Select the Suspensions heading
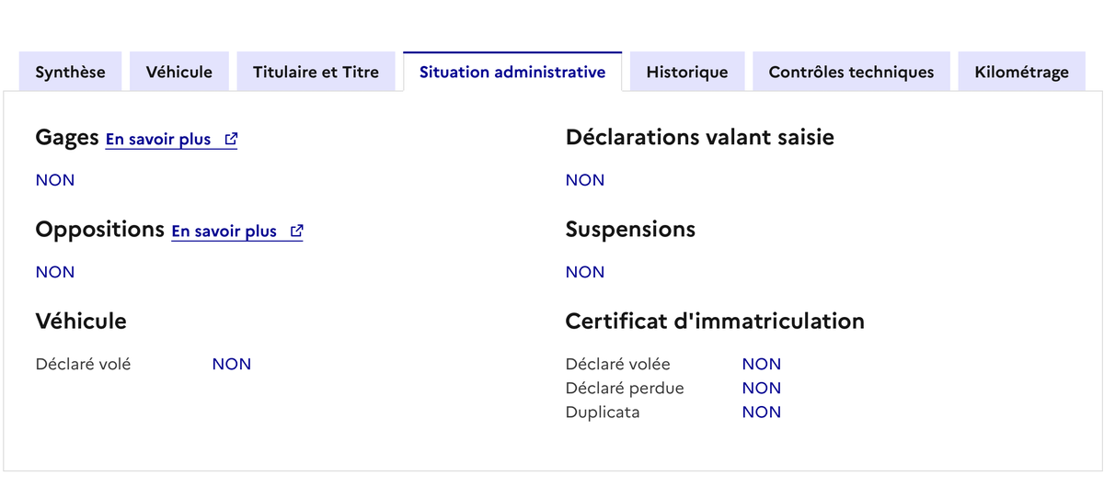This screenshot has width=1104, height=486. pos(630,230)
